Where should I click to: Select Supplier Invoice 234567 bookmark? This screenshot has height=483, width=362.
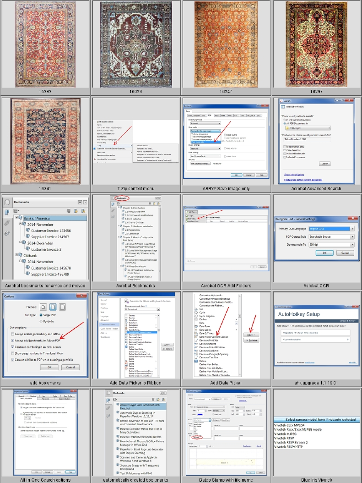coord(50,237)
